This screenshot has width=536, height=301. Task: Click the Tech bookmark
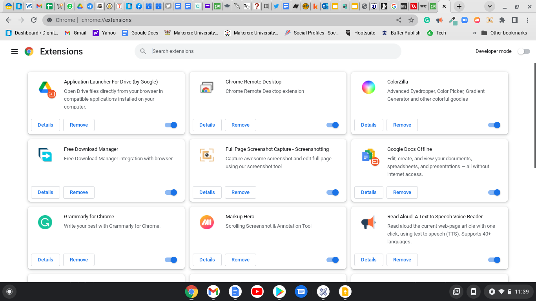pos(437,33)
